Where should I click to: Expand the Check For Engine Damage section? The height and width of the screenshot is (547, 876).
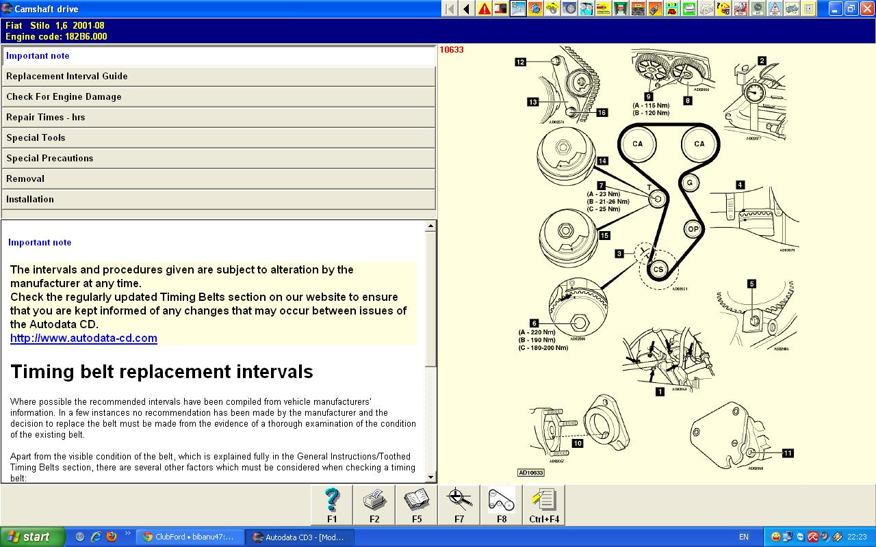(218, 97)
